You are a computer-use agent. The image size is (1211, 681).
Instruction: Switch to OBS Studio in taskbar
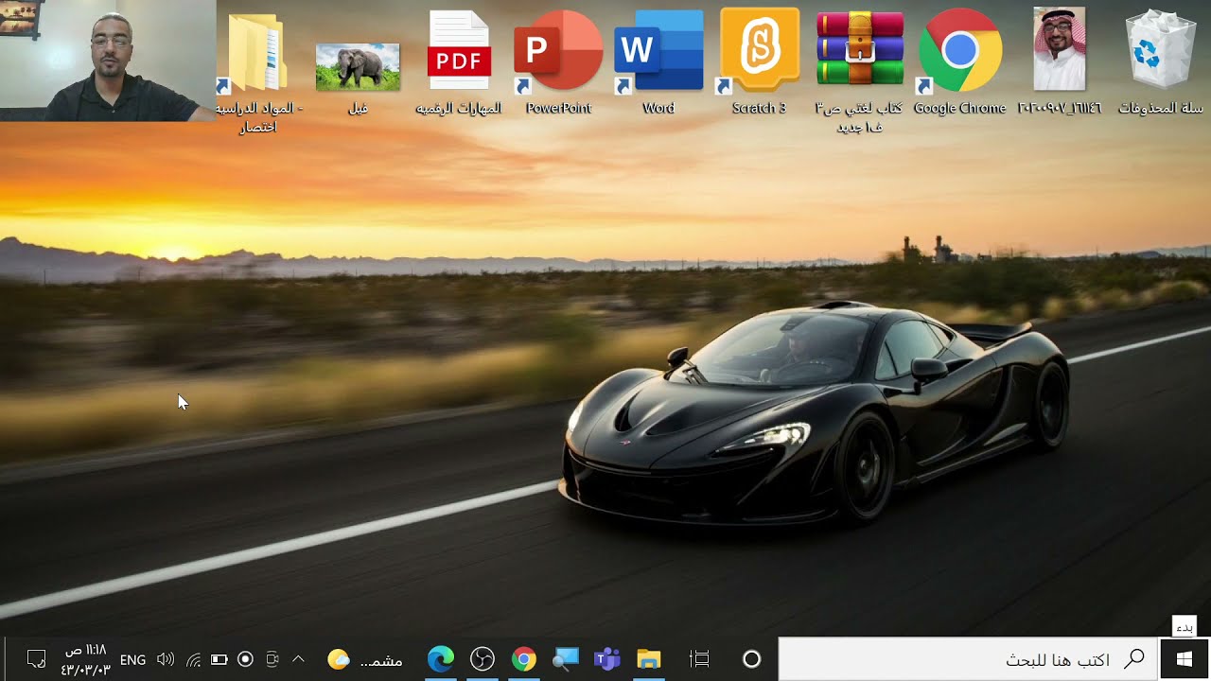[x=483, y=659]
